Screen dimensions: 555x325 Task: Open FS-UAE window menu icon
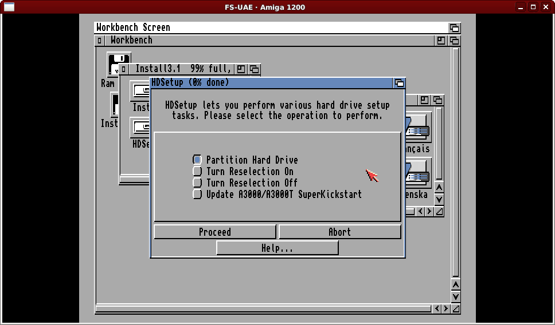(9, 7)
